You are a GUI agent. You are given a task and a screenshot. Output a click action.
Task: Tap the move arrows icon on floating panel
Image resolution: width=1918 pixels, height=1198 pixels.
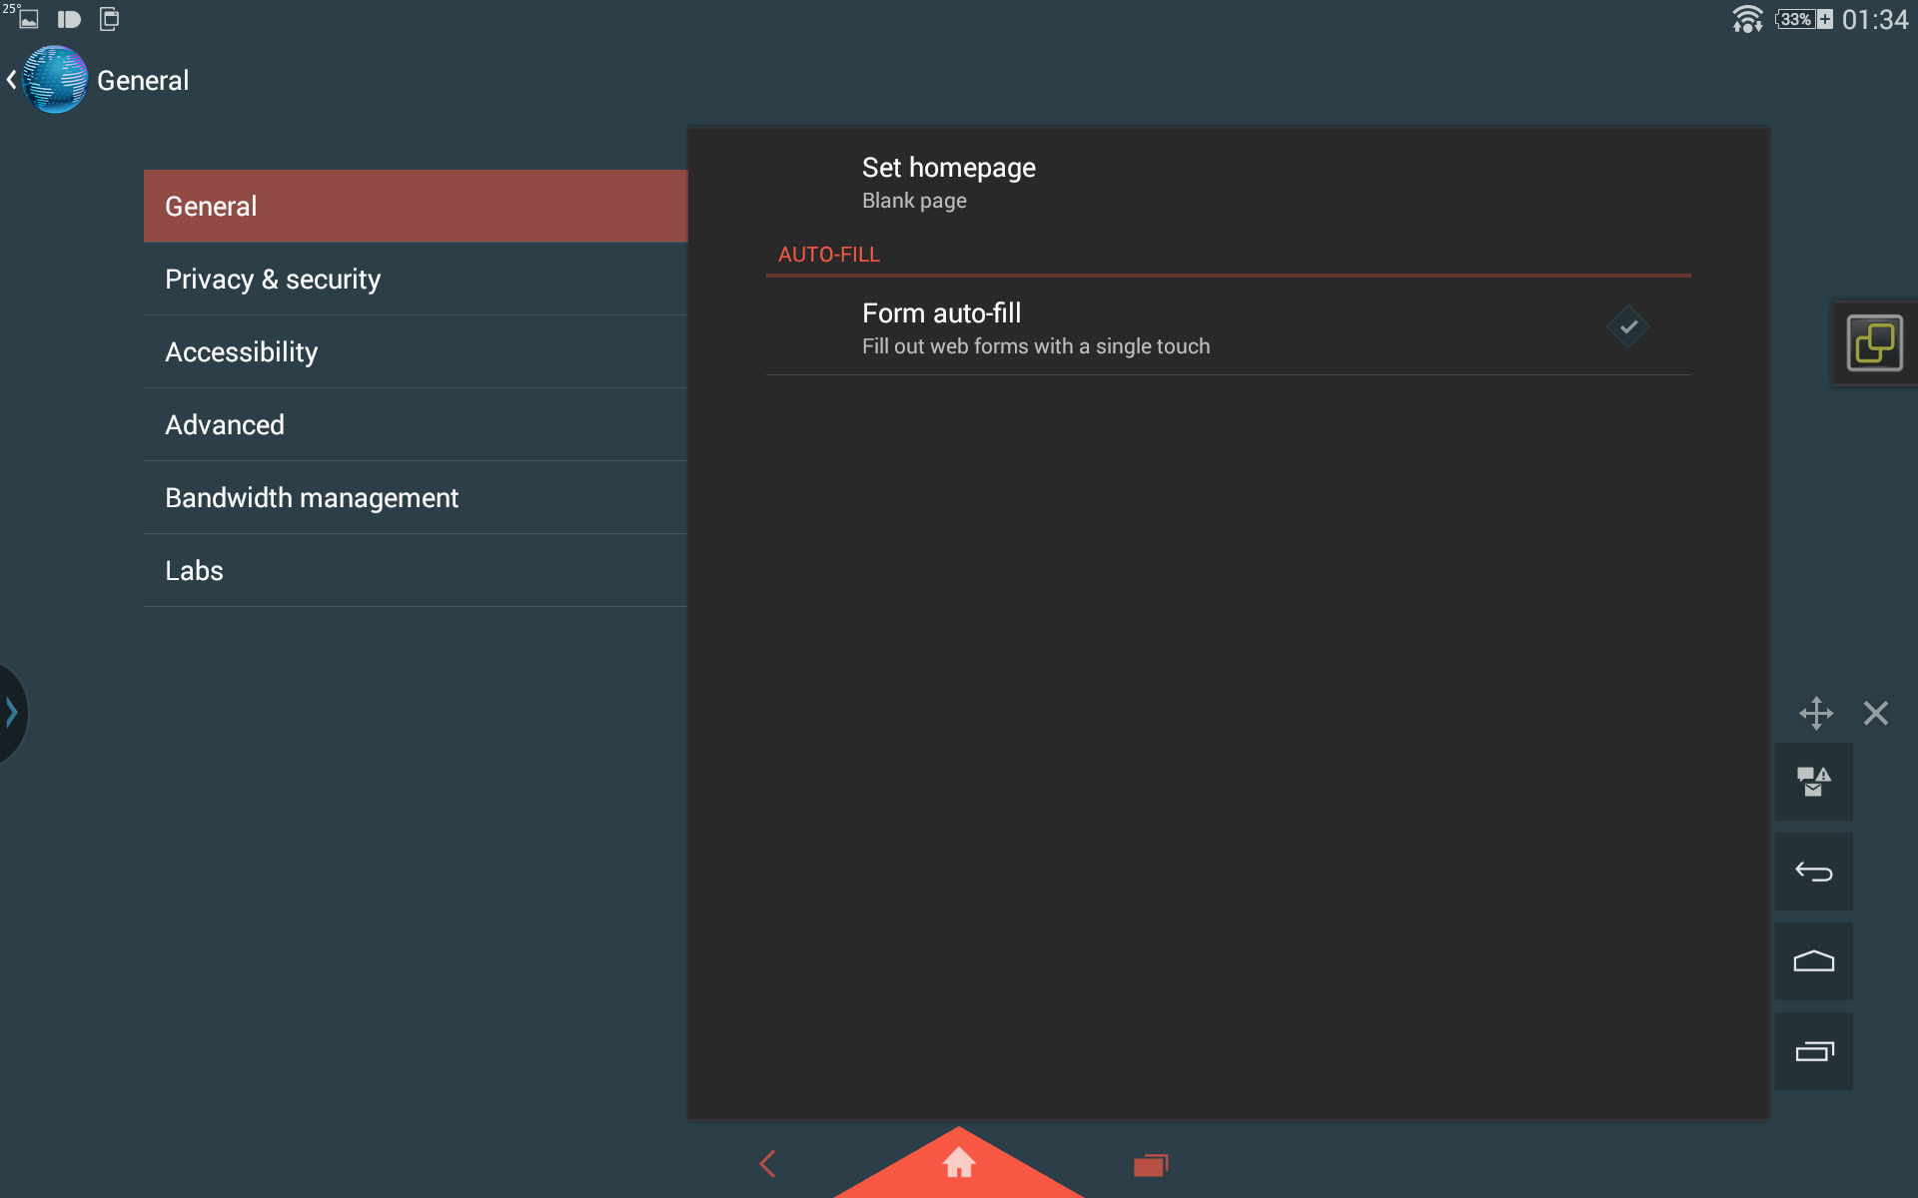1816,713
